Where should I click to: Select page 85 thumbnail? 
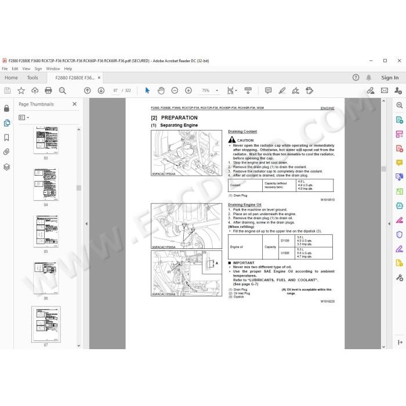[x=46, y=231]
